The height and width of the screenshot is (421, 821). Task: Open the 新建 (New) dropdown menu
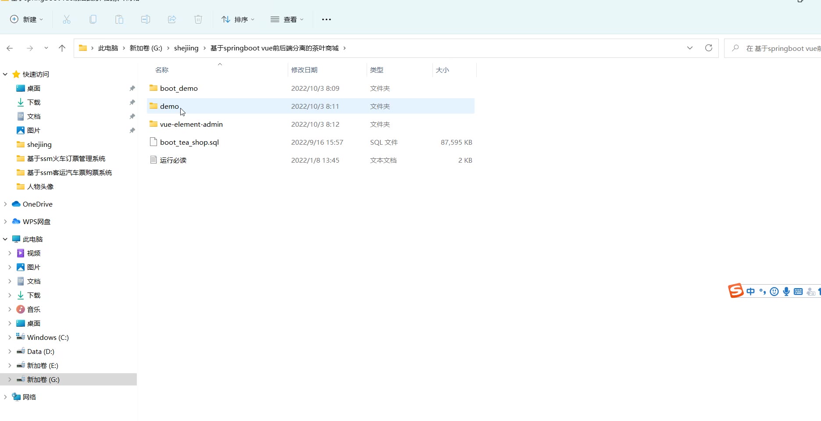[x=26, y=19]
